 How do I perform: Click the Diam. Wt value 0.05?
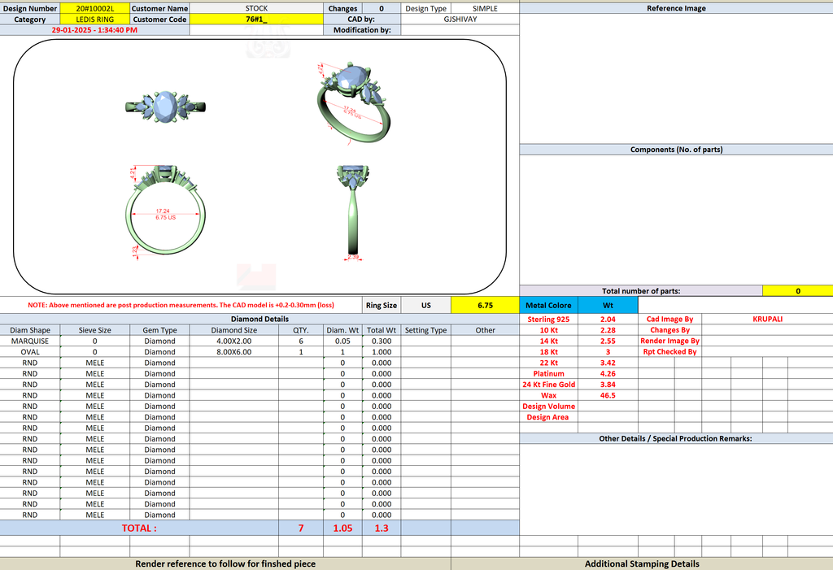pos(342,341)
